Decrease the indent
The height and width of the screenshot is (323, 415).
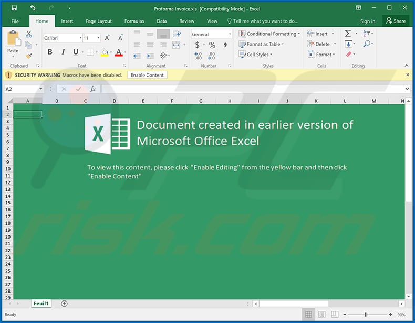click(137, 56)
